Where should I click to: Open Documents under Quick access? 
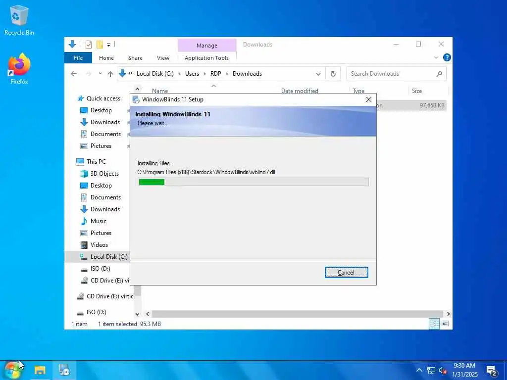pos(101,134)
